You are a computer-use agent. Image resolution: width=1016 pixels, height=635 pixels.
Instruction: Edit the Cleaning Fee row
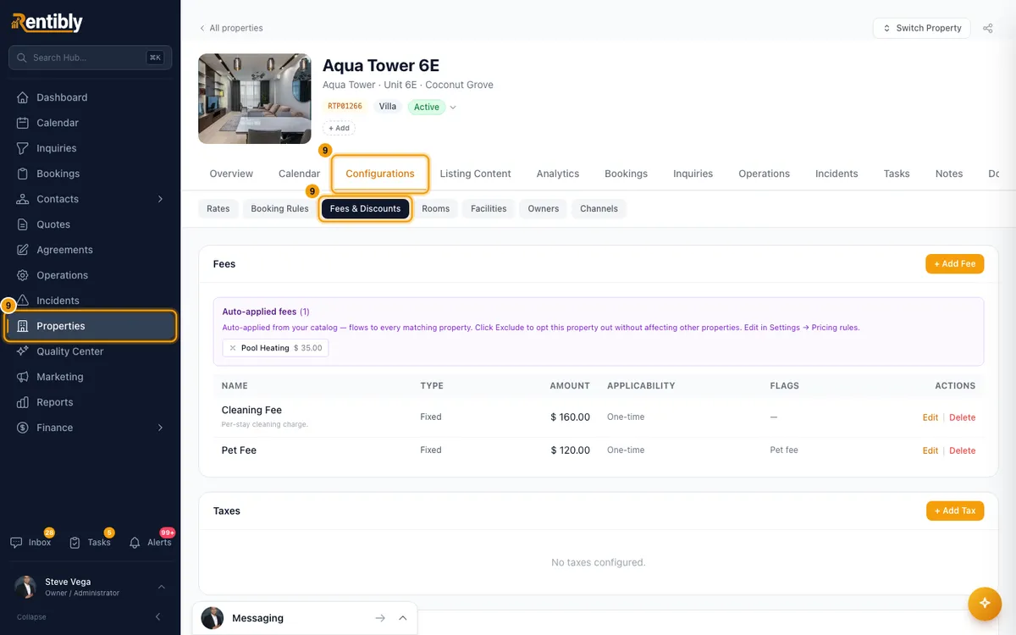(x=930, y=417)
